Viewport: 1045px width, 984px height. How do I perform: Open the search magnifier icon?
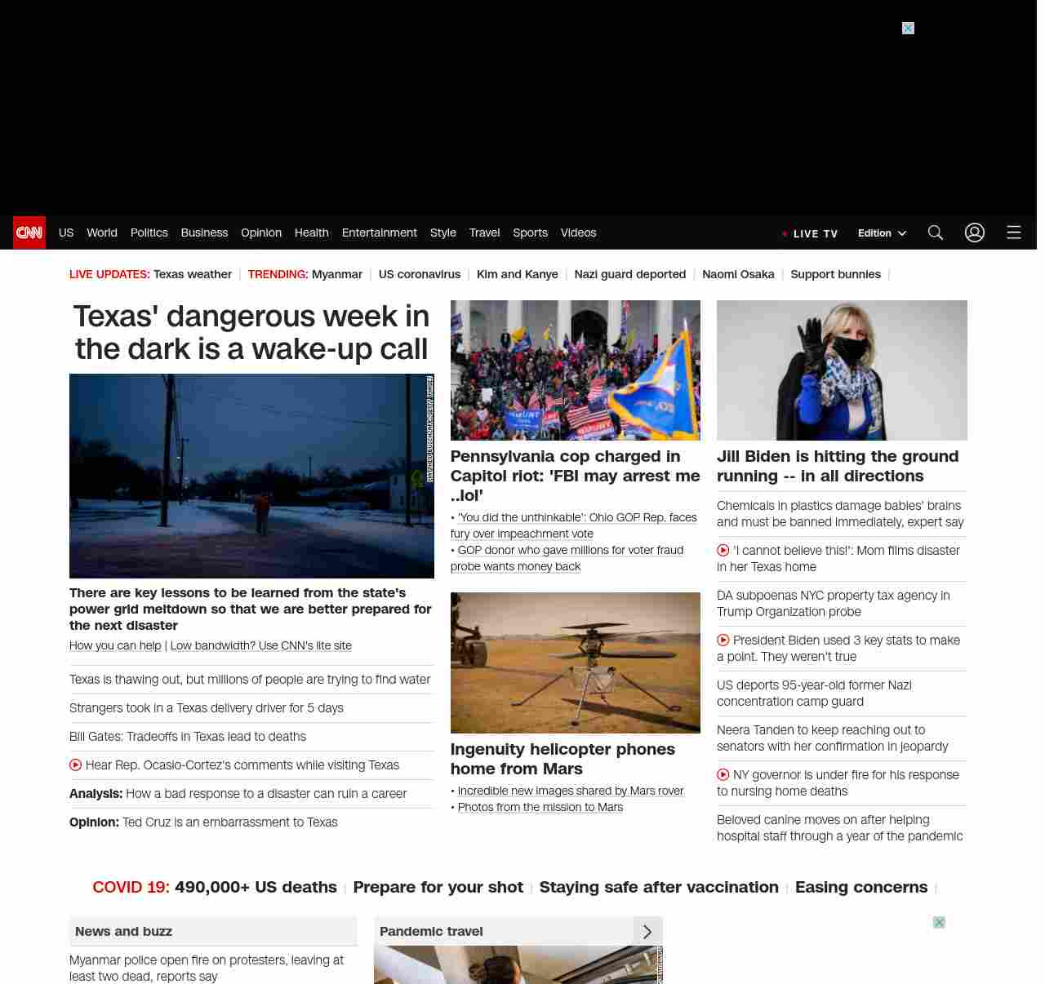pyautogui.click(x=936, y=233)
